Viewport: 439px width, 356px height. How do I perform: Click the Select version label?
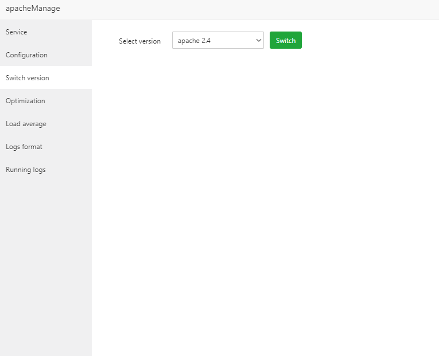point(139,41)
